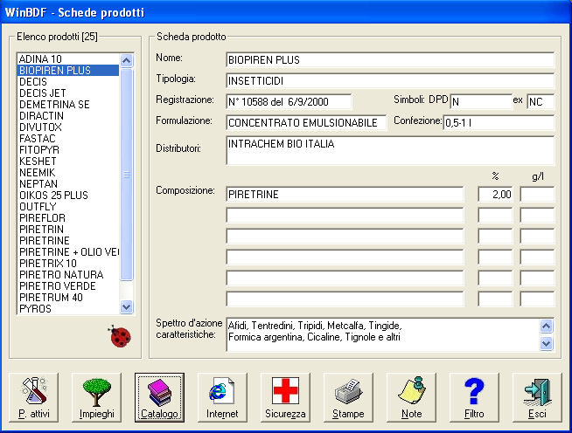Screen dimensions: 572x433
Task: Select PIRETRIN in product list
Action: tap(68, 229)
